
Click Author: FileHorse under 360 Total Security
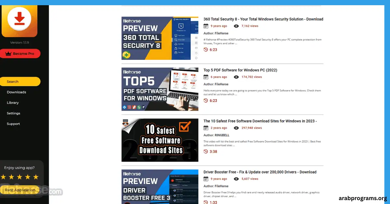pyautogui.click(x=216, y=33)
